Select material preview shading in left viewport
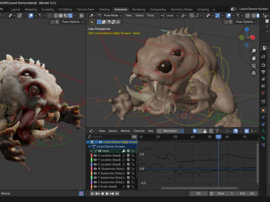This screenshot has height=202, width=270. coord(65,16)
